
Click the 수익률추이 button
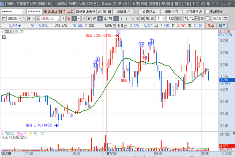pyautogui.click(x=194, y=11)
